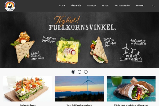This screenshot has height=106, width=159.
Task: Click the Tävla med din bästa hälsowrap link
Action: tap(131, 105)
